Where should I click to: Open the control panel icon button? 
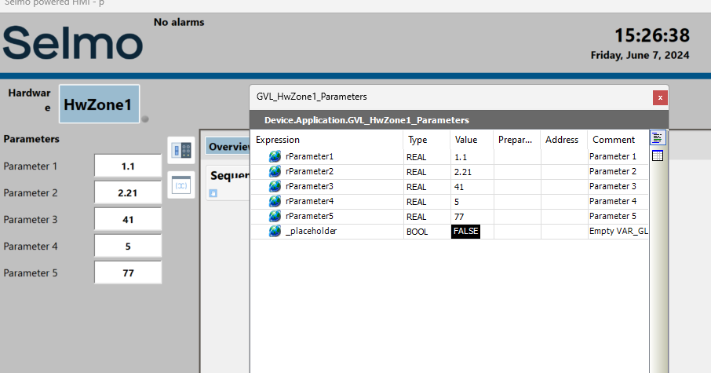click(181, 150)
